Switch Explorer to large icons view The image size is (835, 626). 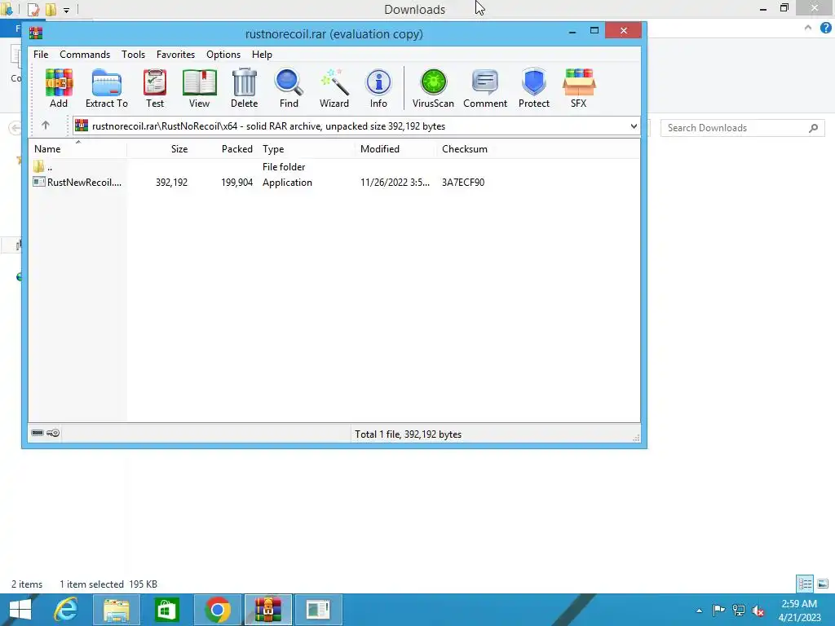[823, 584]
